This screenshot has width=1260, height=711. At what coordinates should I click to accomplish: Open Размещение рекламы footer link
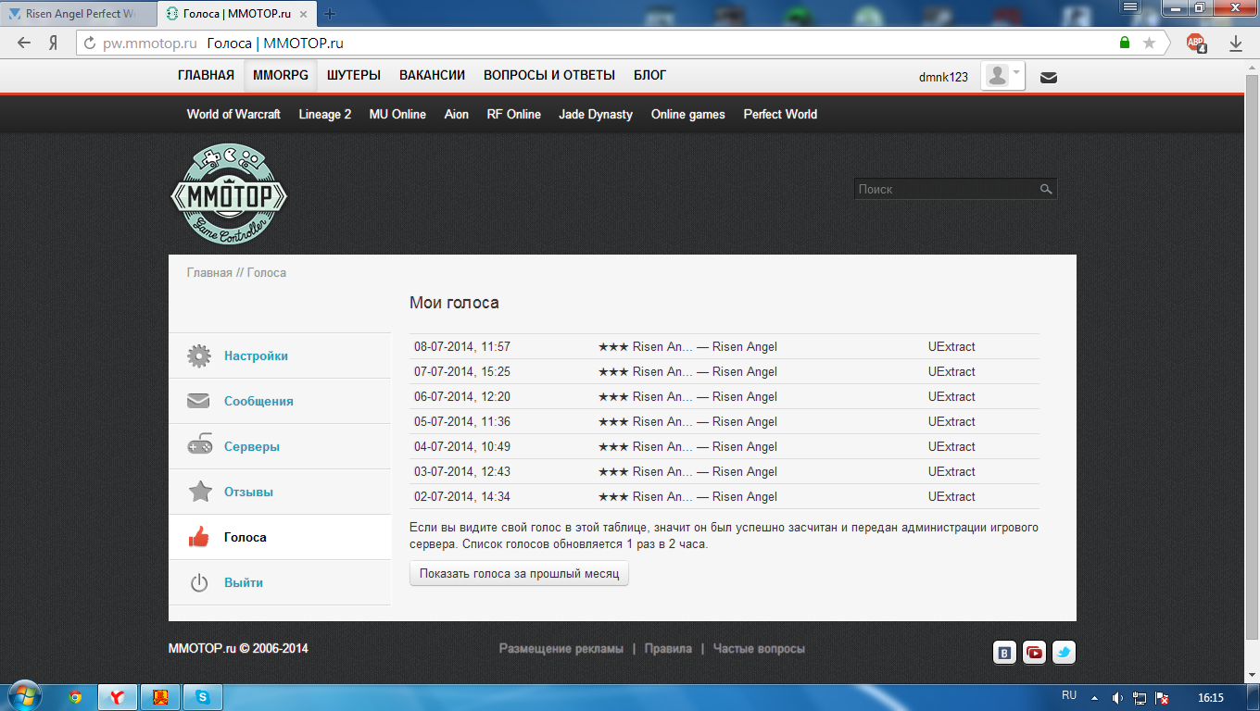tap(561, 649)
